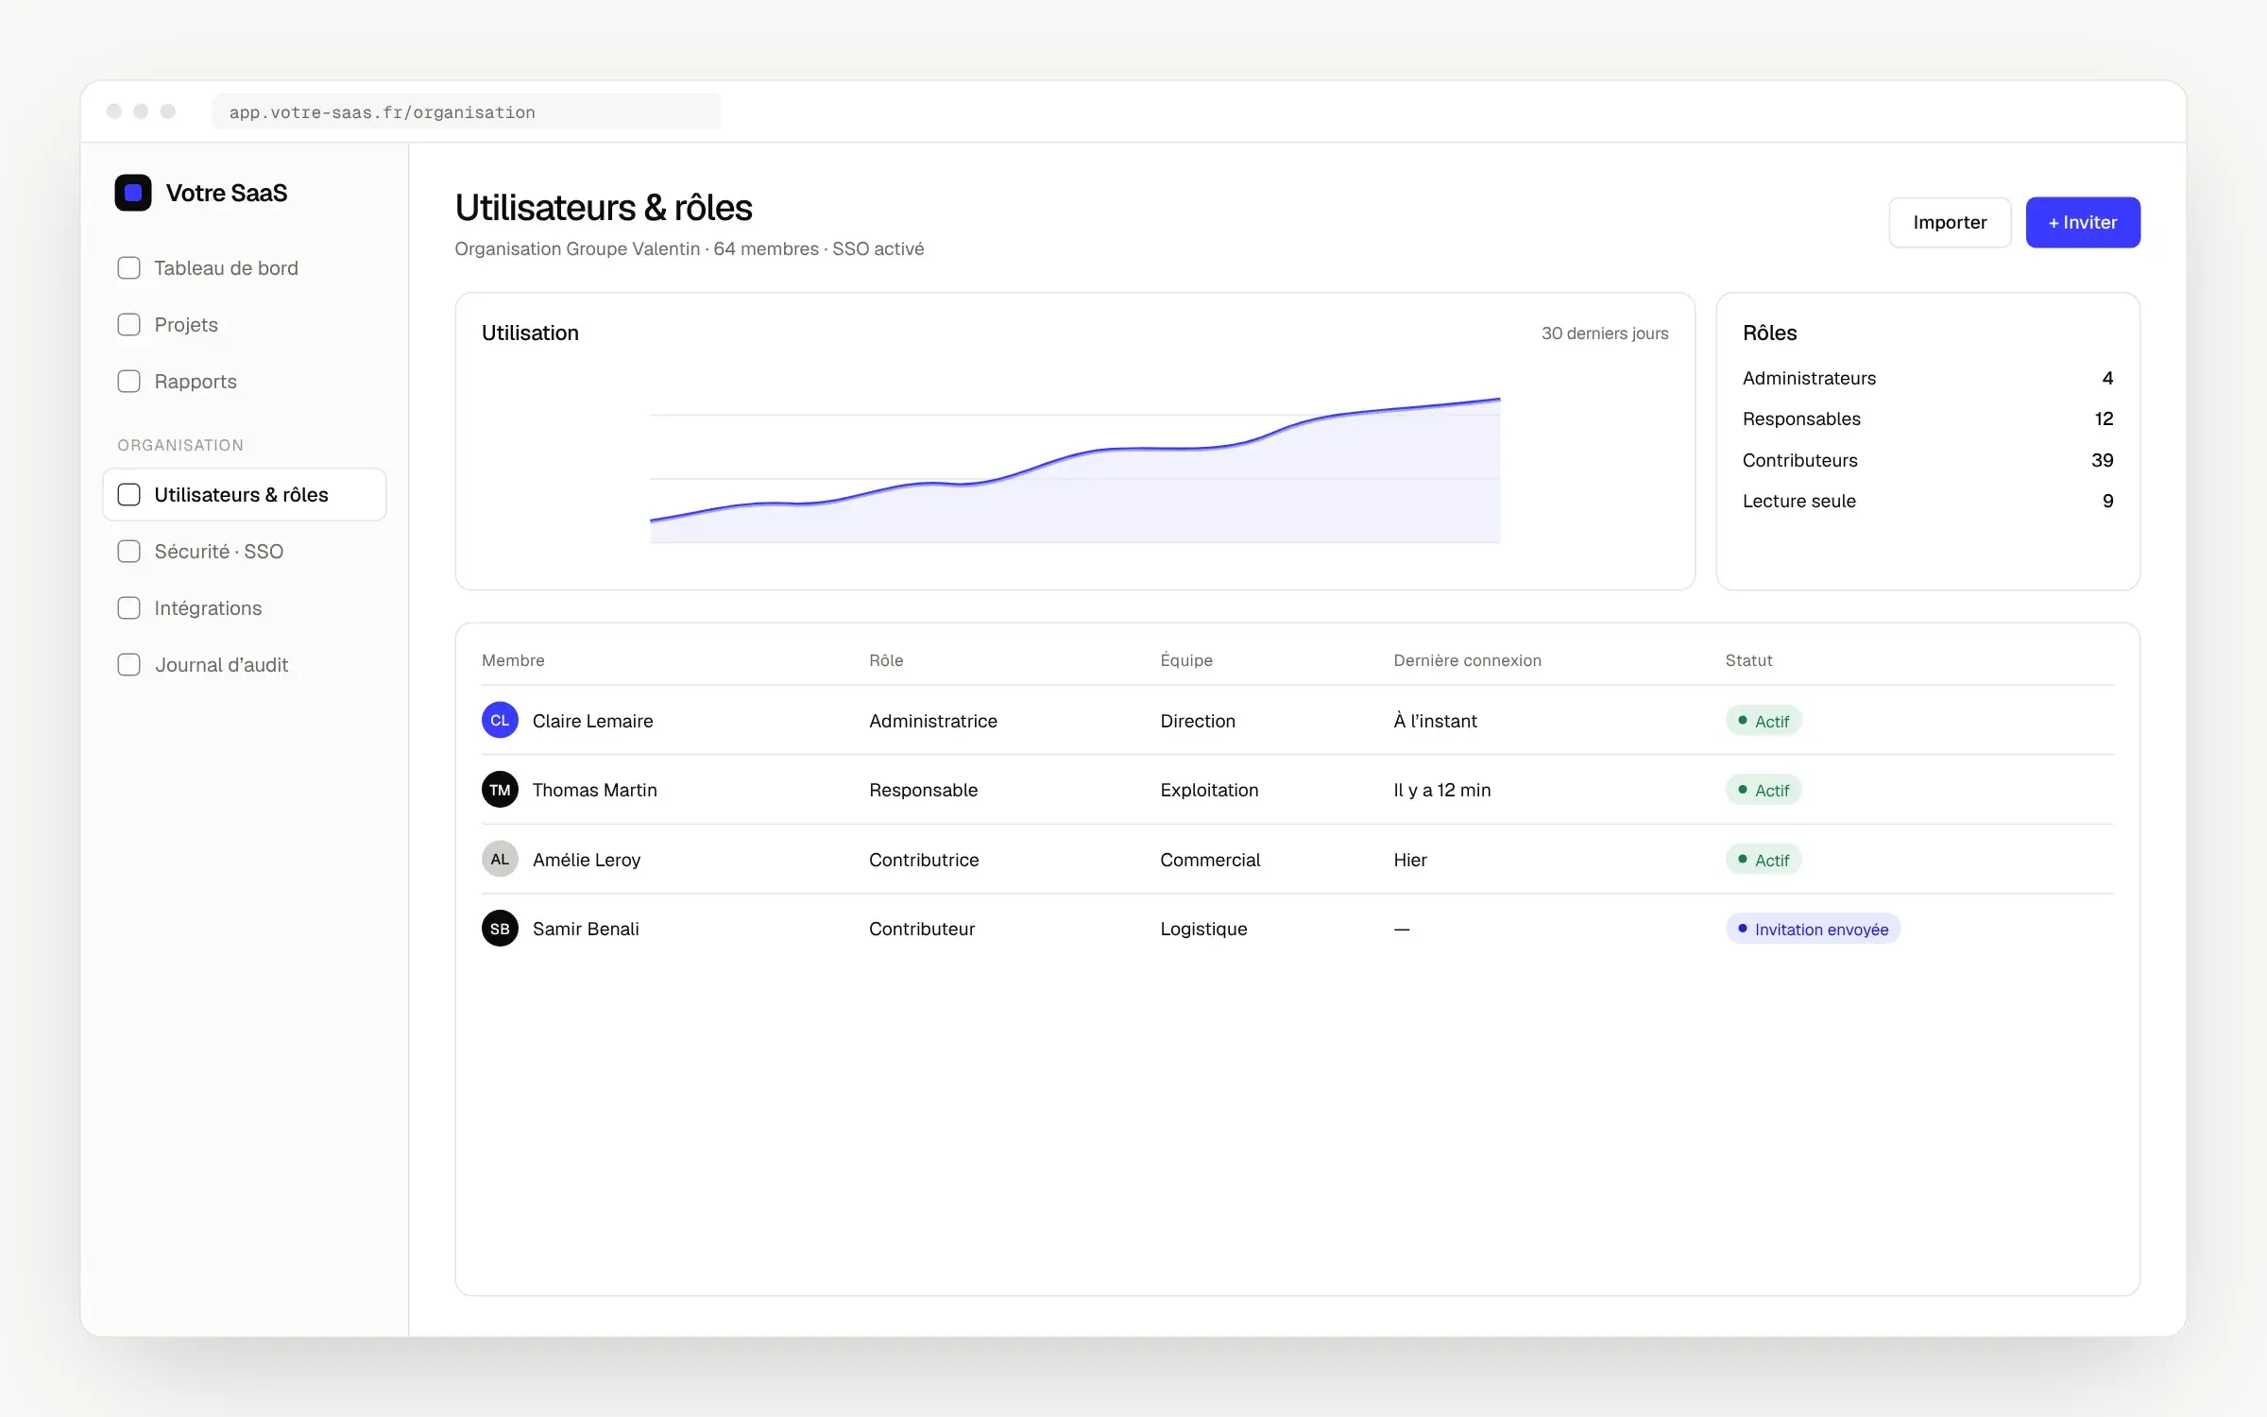2267x1417 pixels.
Task: Click the 30 derniers jours label
Action: tap(1605, 333)
